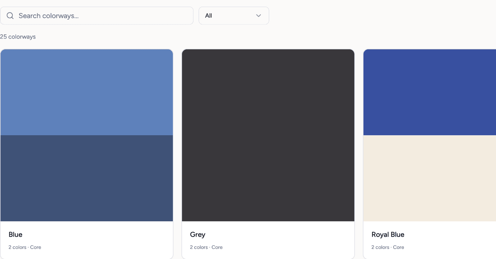Click "2 colors · Core" under Grey
Screen dimensions: 496x259
[206, 247]
